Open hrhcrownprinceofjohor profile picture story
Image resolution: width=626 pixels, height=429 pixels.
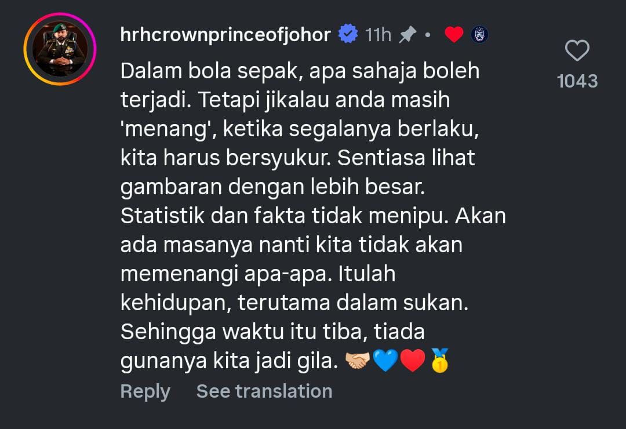pyautogui.click(x=60, y=49)
